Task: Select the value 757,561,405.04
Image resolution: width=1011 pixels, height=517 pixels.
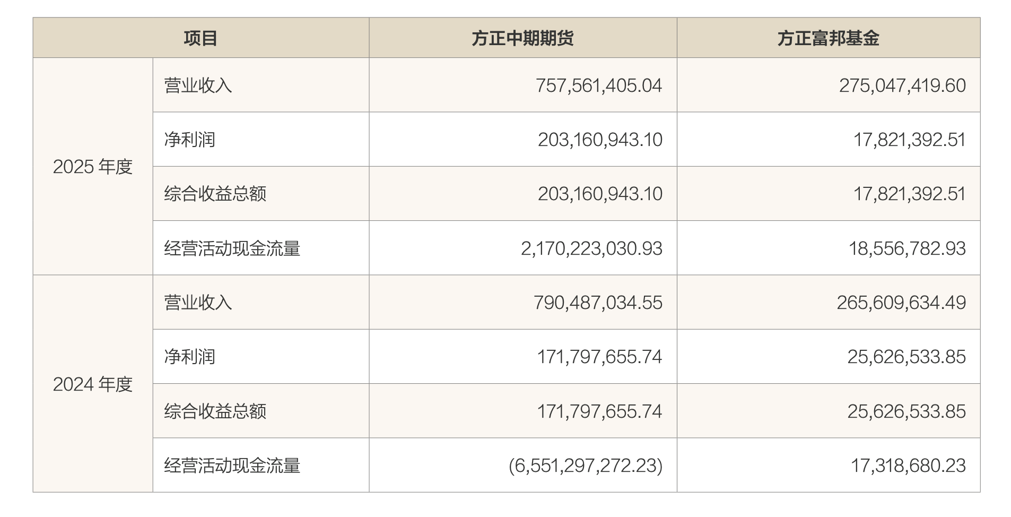Action: click(599, 85)
